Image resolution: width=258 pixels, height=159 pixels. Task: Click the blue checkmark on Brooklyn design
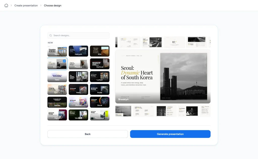(64, 61)
